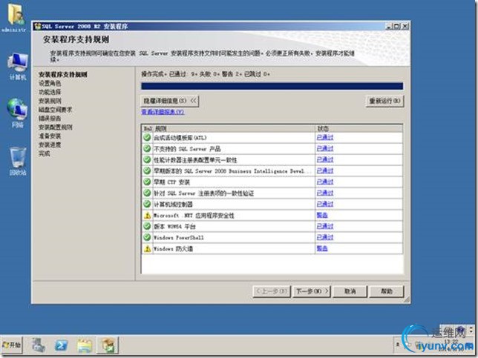Click the check icon for 早期版本的 SQL Server 2008 Business Intelligence
This screenshot has width=478, height=358.
[x=147, y=170]
